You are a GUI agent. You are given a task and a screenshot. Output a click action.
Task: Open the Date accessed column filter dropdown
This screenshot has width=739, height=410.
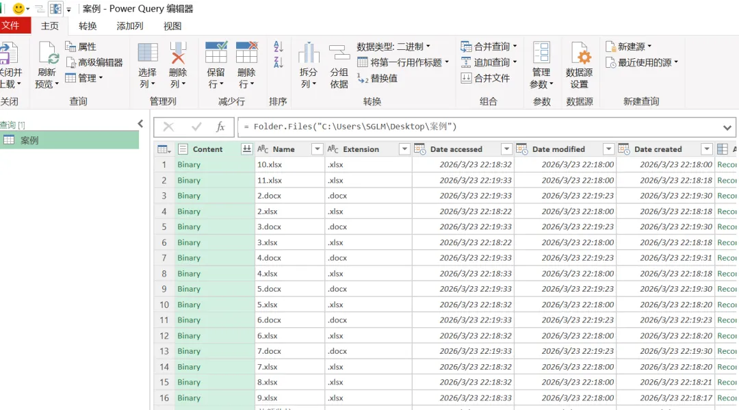click(x=506, y=149)
